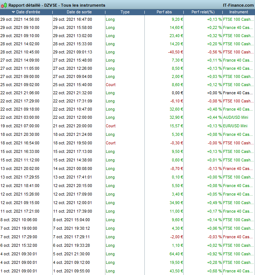This screenshot has width=255, height=275.
Task: Click the 64,40 € performance value
Action: [x=176, y=254]
